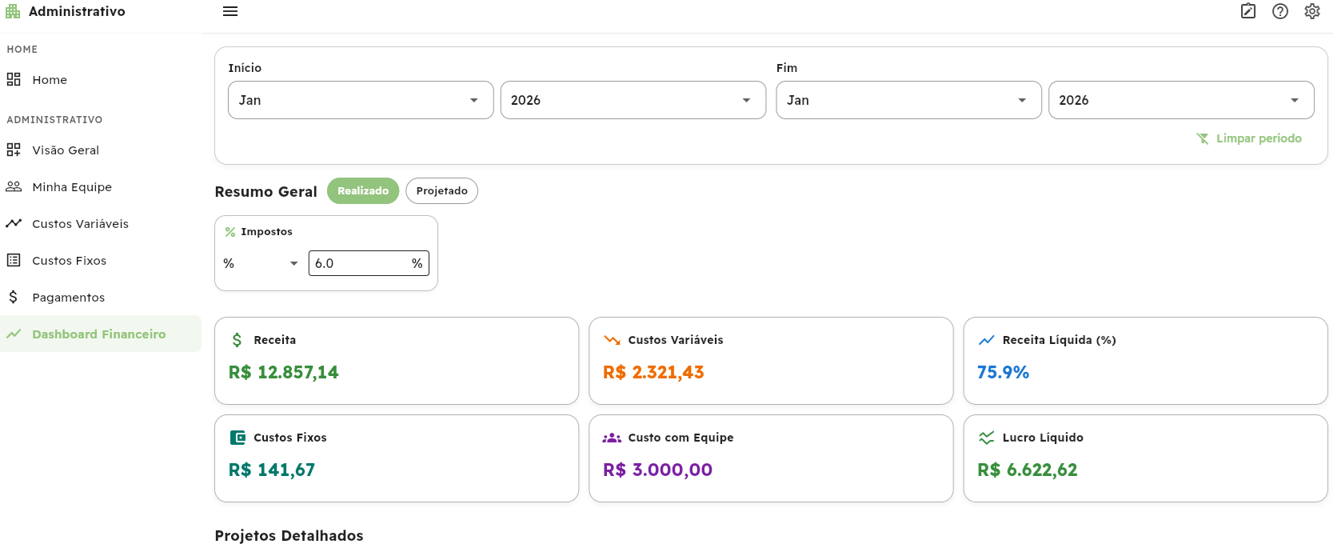Click the Custo com Equipe value R$ 3.000,00
This screenshot has width=1333, height=544.
click(657, 470)
